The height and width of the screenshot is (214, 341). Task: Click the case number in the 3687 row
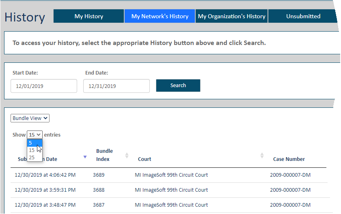pos(290,205)
